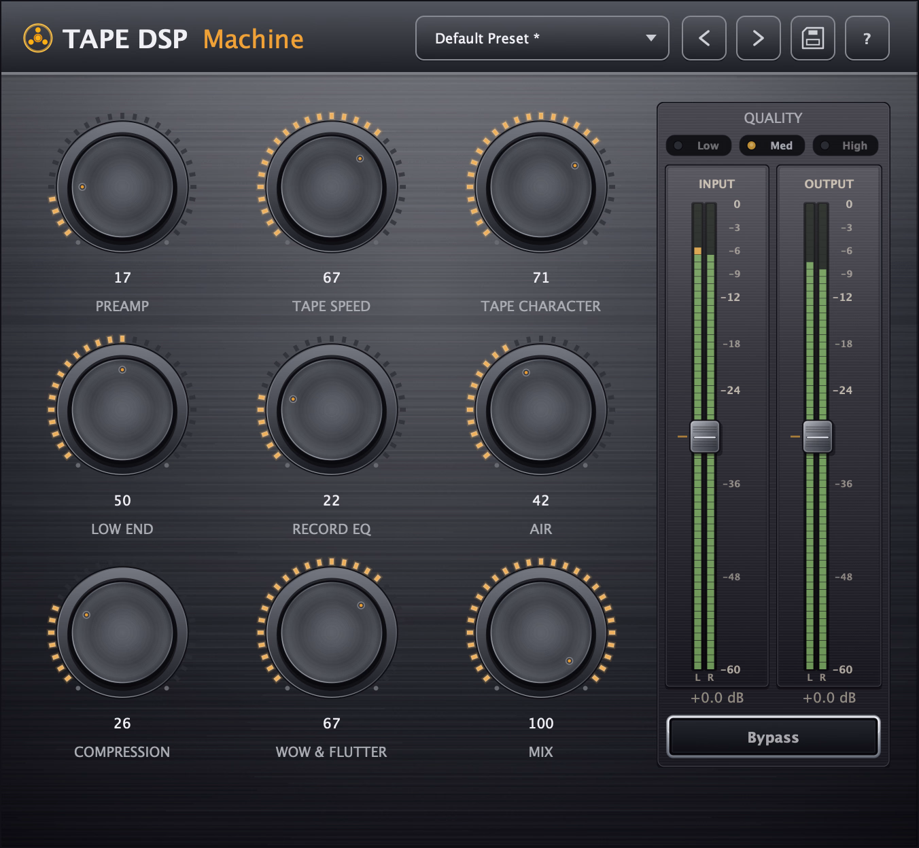Select High quality mode
The width and height of the screenshot is (919, 848).
[845, 145]
